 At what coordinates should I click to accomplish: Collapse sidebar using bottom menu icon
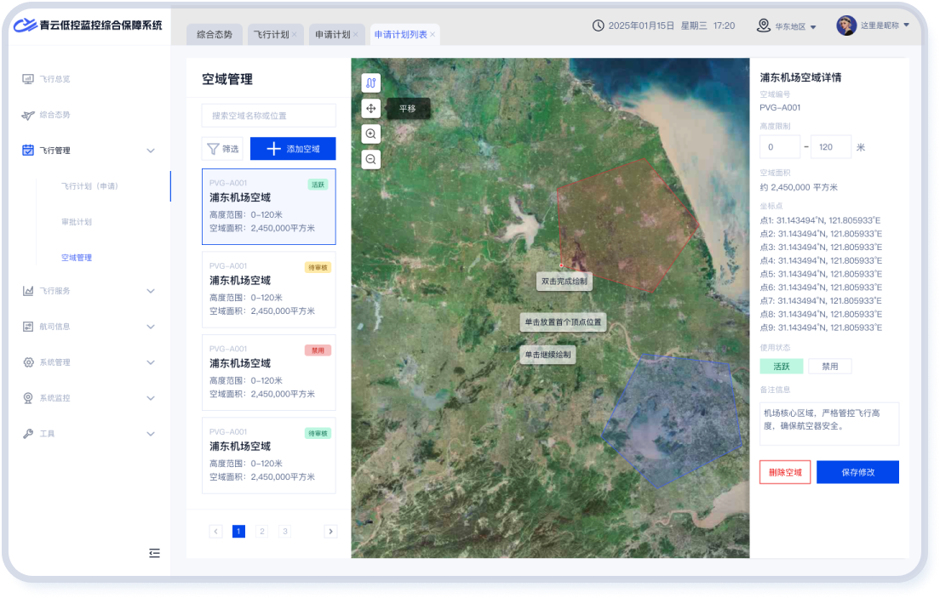point(154,553)
